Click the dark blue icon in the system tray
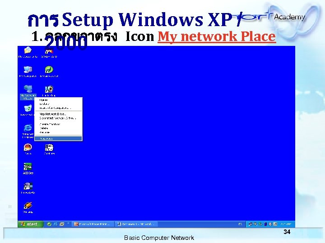This screenshot has width=325, height=243. point(265,224)
